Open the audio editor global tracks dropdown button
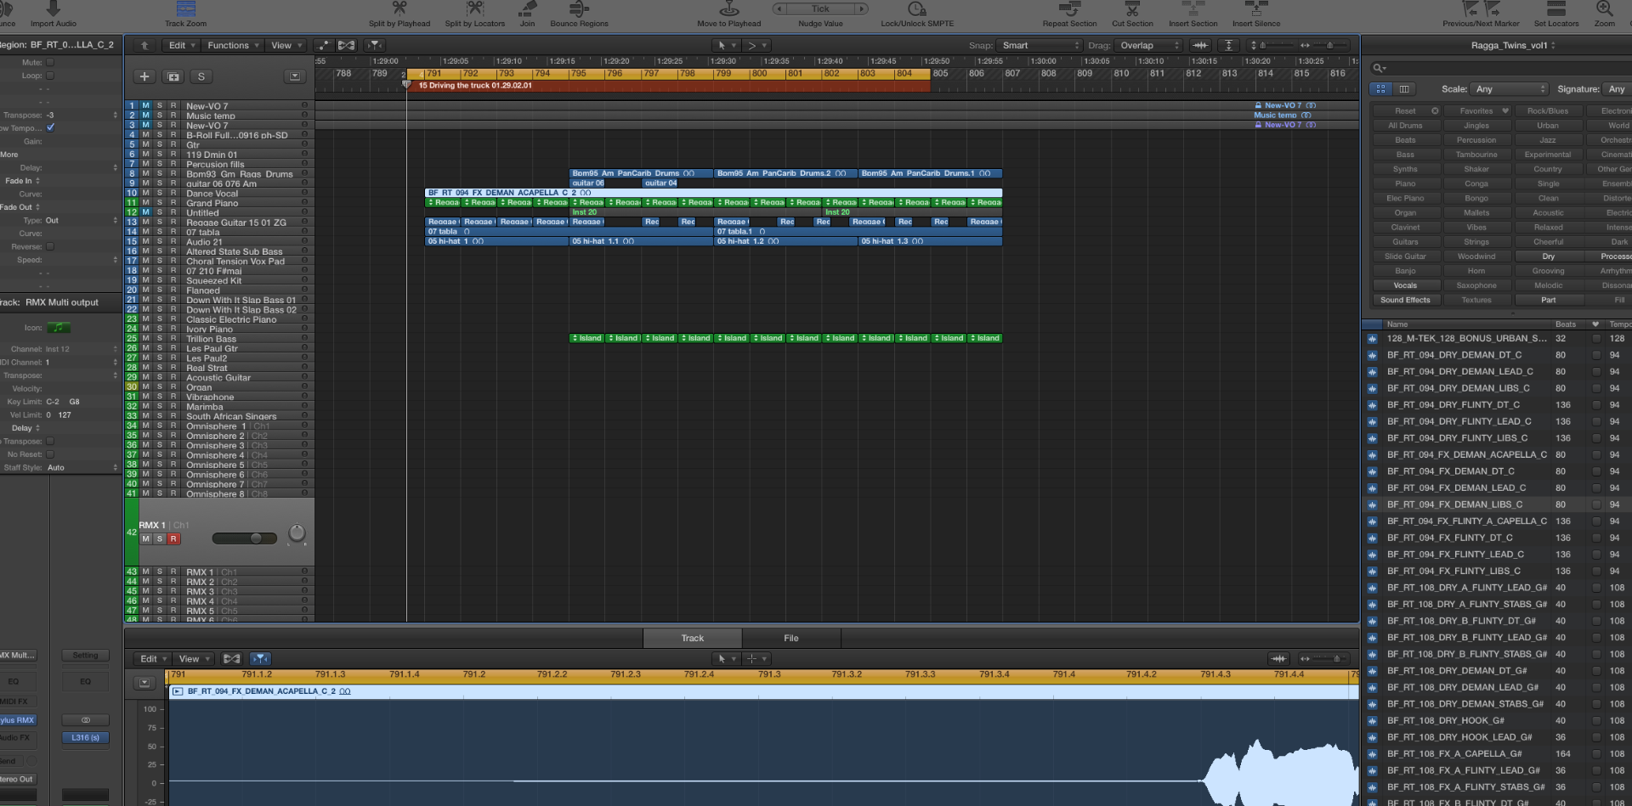 (x=144, y=682)
